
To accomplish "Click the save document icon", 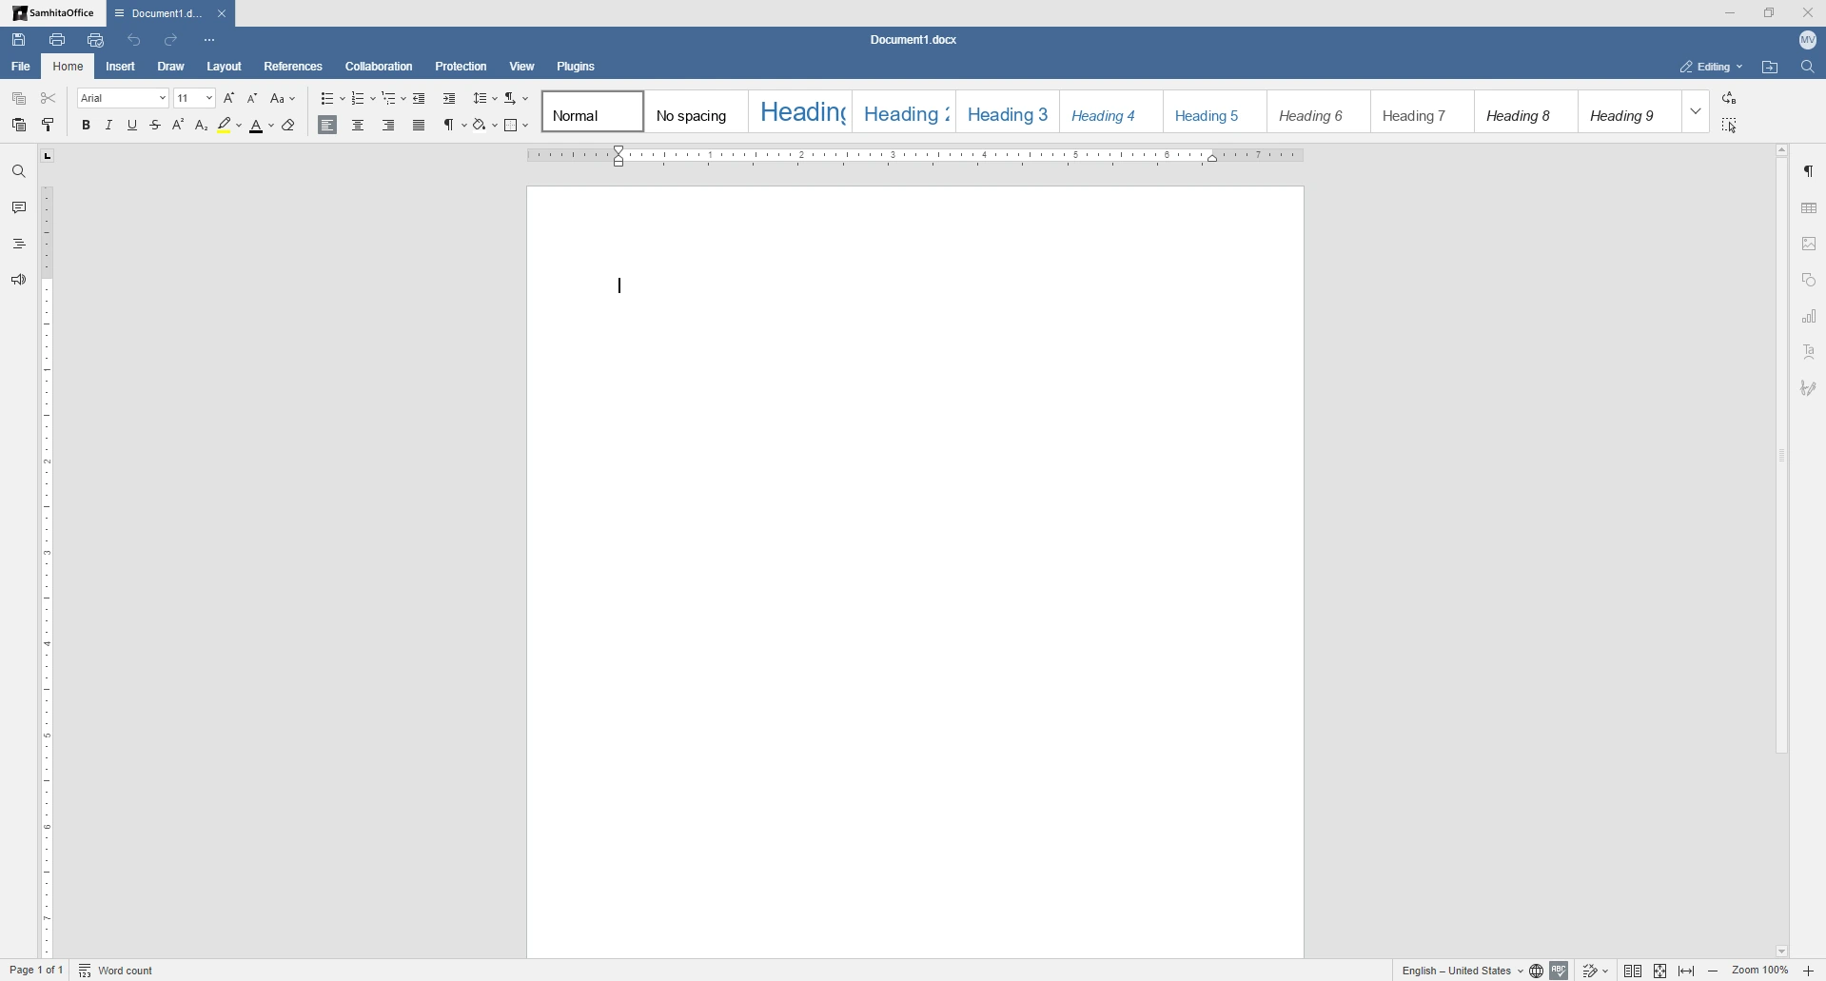I will (x=19, y=40).
